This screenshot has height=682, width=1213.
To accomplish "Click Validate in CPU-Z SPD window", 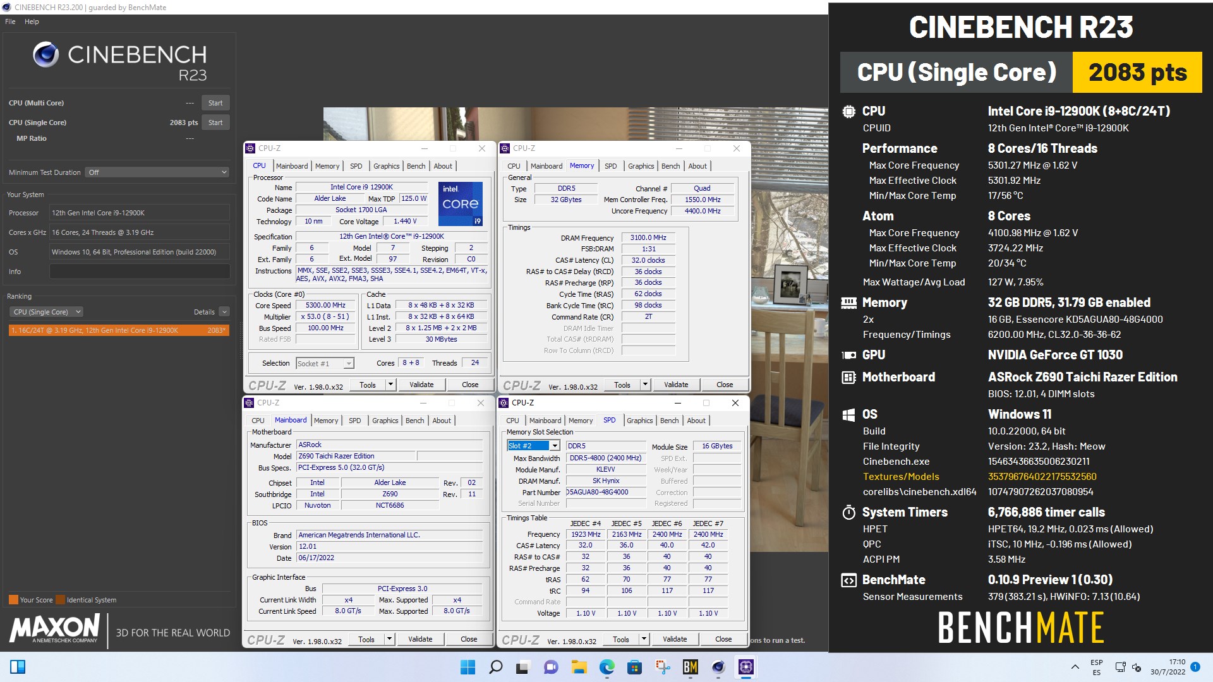I will [x=675, y=639].
